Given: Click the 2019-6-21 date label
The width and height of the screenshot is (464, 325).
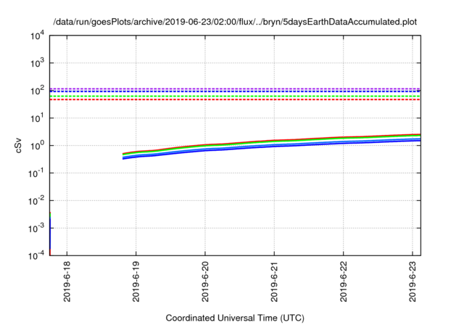Looking at the screenshot, I should pos(274,281).
